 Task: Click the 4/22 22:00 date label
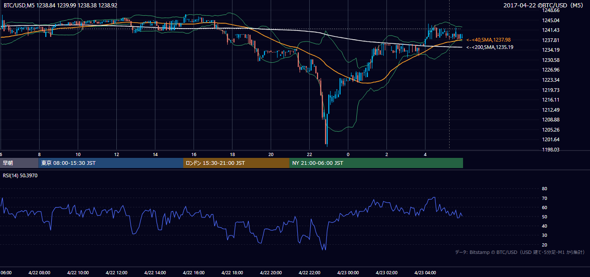[x=309, y=272]
